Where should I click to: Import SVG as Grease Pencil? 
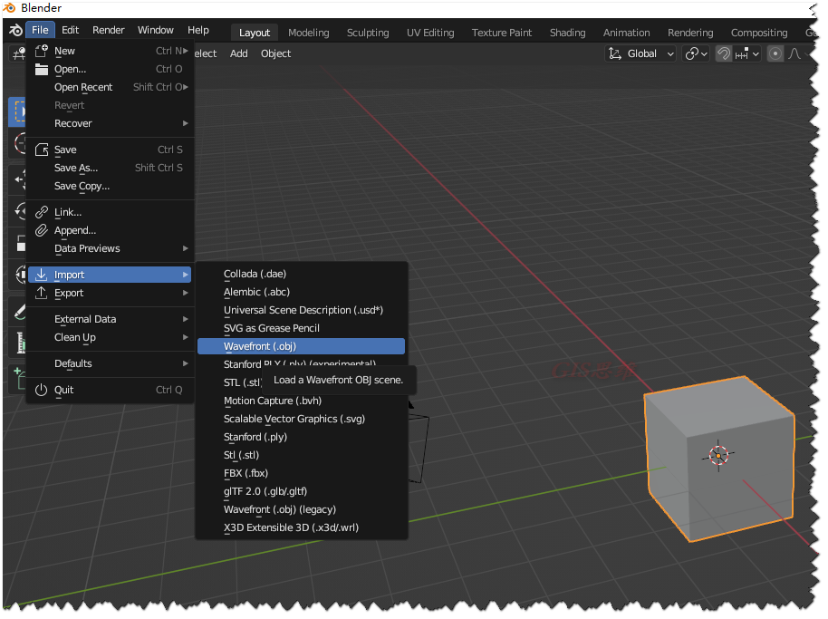[x=301, y=328]
